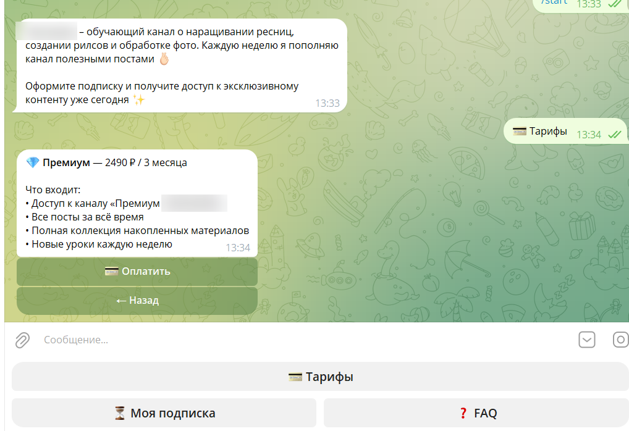Click the sparkles emoji after "сегодня"
This screenshot has height=431, width=629.
(x=139, y=99)
